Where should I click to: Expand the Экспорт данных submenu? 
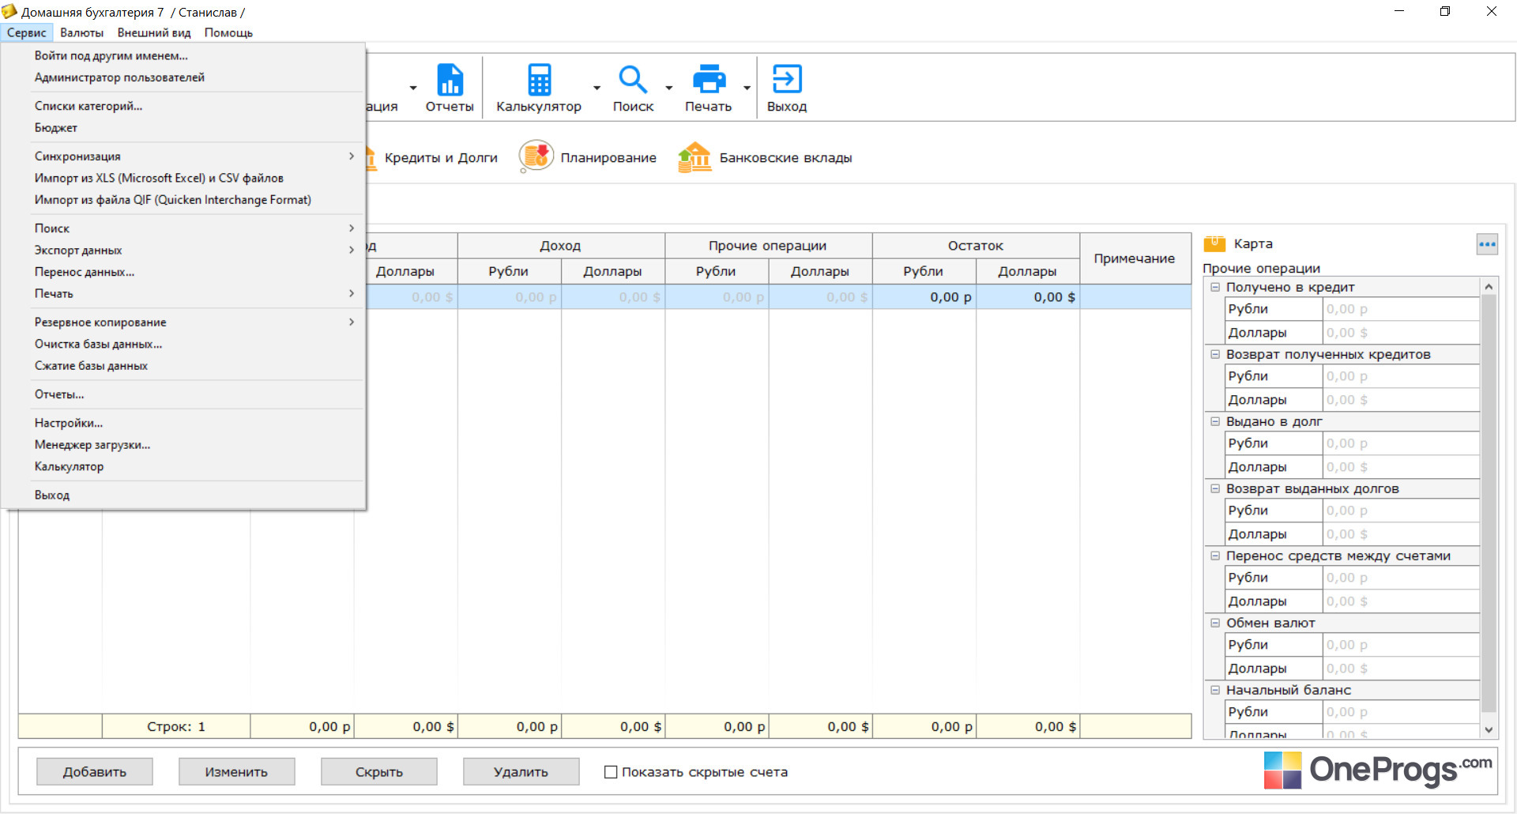(183, 251)
